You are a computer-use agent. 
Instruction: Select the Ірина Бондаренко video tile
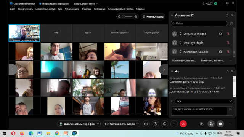click(x=120, y=33)
